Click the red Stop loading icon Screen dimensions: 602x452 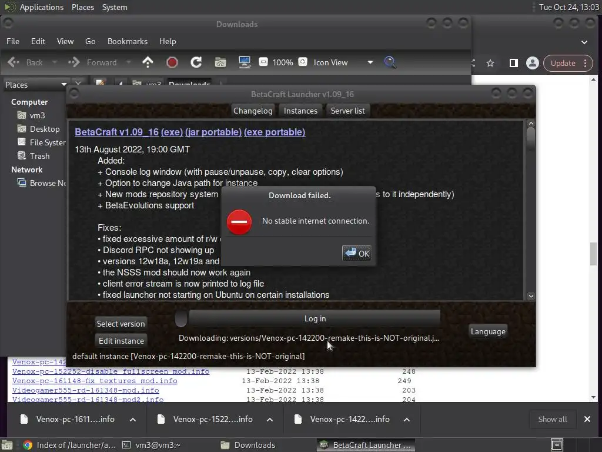click(172, 62)
